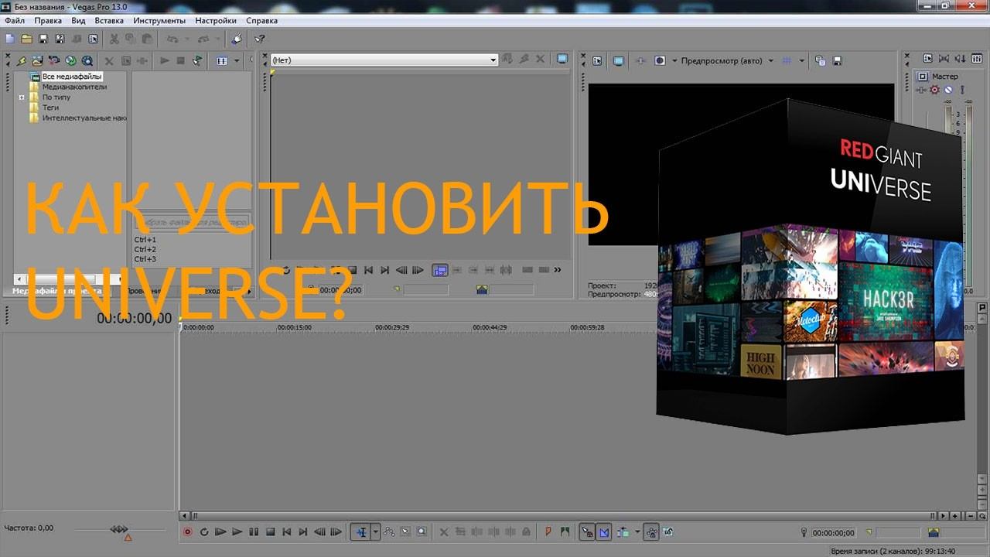Open the Файл menu
The image size is (990, 557).
[15, 21]
